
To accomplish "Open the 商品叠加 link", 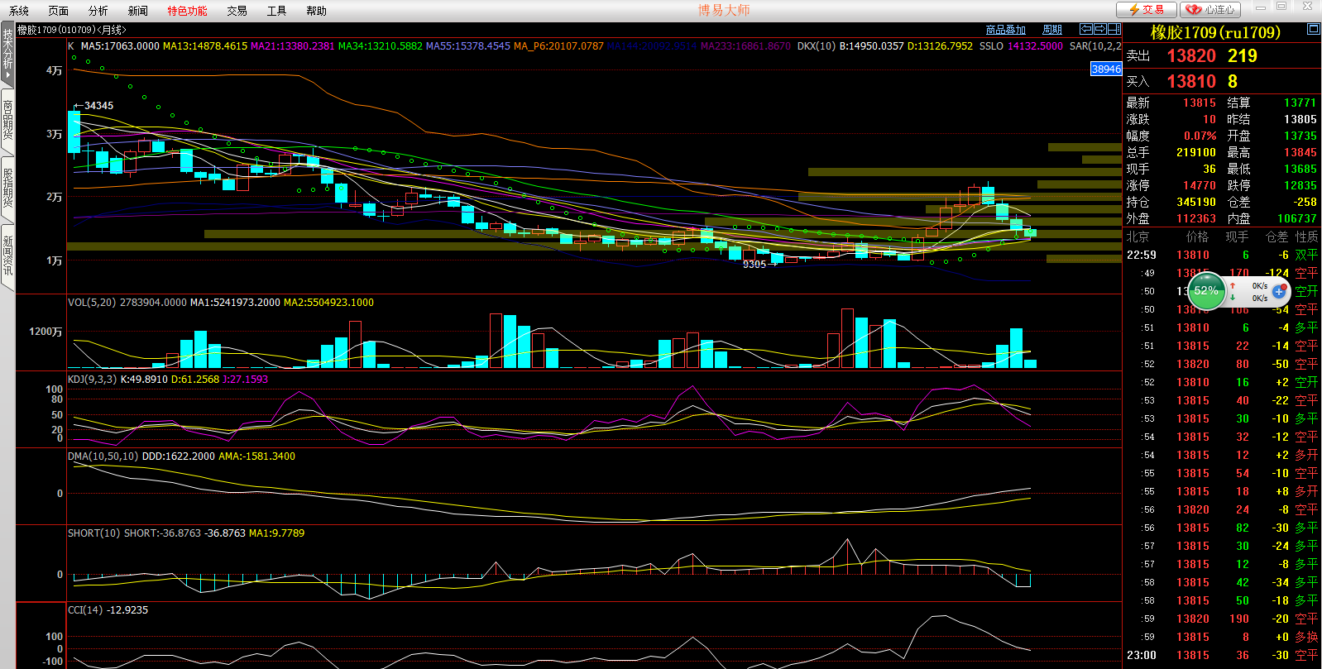I will (x=1006, y=30).
